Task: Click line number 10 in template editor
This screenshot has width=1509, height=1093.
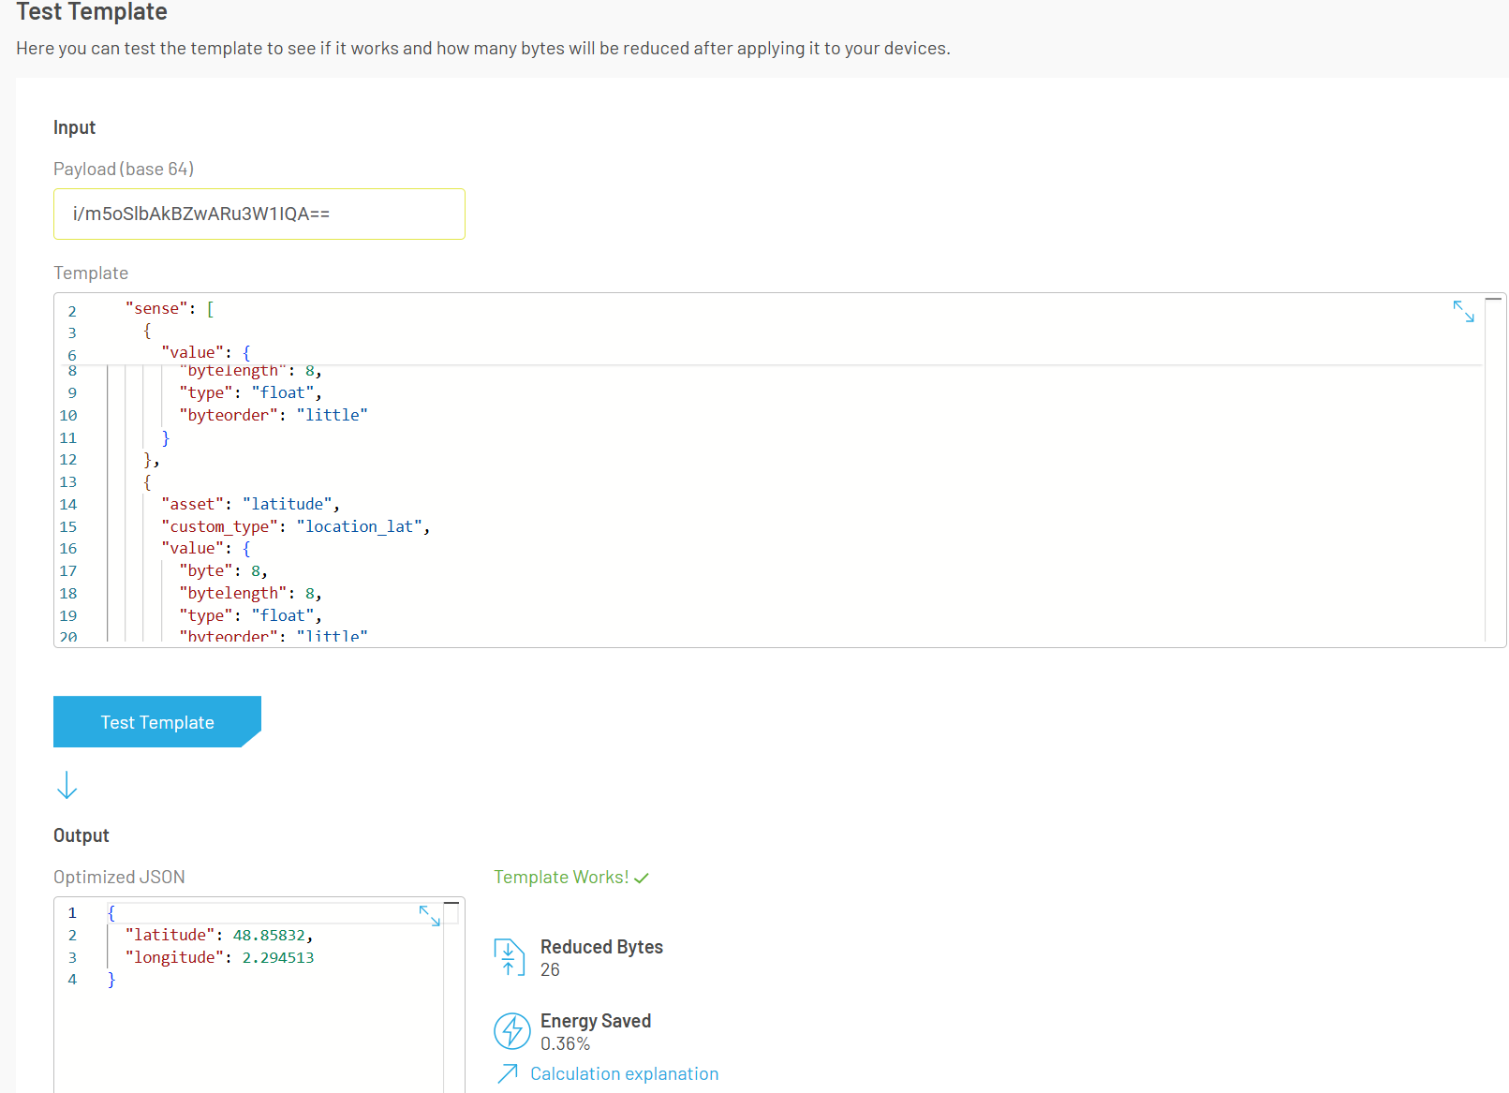Action: [67, 414]
